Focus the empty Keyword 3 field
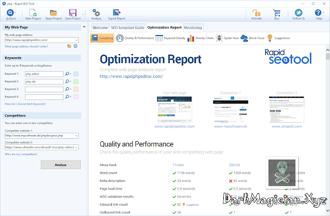The image size is (330, 216). [44, 89]
